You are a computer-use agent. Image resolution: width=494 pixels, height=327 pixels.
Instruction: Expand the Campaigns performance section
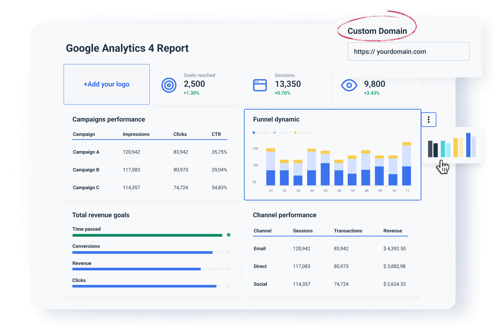109,119
